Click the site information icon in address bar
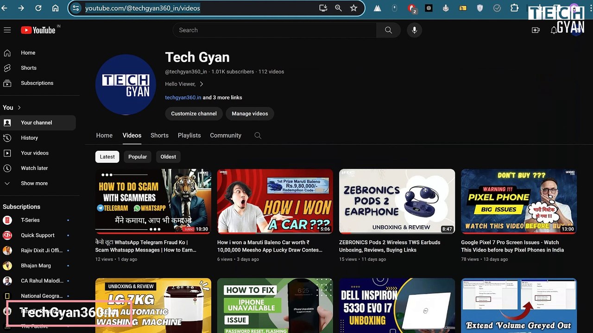This screenshot has width=593, height=333. [76, 8]
